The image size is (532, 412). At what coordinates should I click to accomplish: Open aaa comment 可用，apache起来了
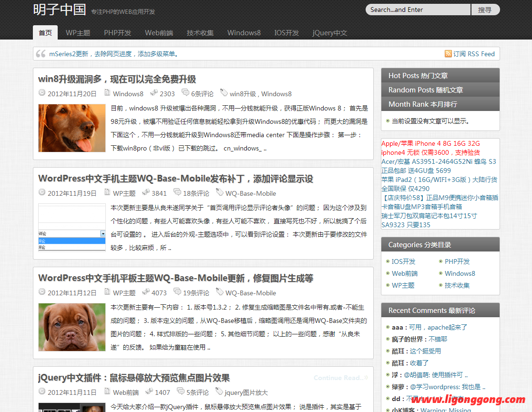(438, 327)
